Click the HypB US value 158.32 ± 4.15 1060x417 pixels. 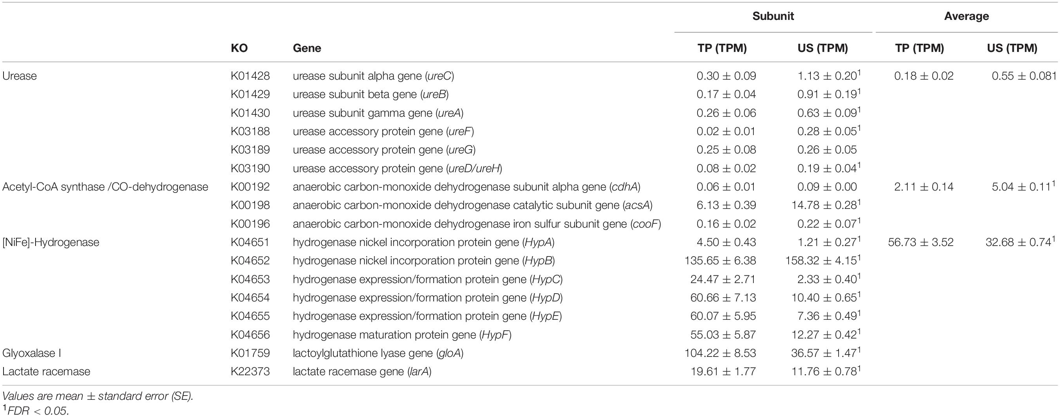[x=823, y=261]
